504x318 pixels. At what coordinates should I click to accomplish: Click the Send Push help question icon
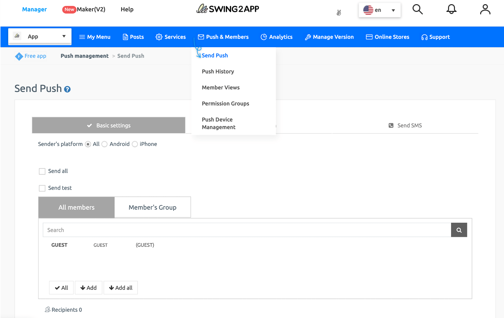67,89
